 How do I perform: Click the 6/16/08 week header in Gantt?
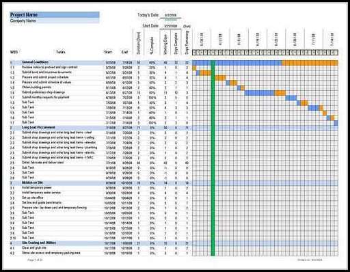click(258, 39)
